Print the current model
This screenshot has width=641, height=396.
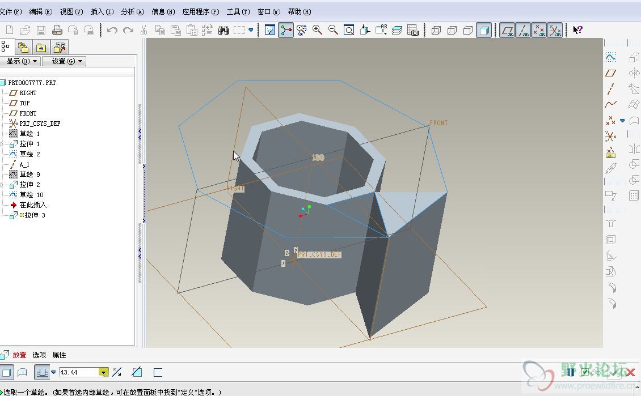[x=57, y=30]
